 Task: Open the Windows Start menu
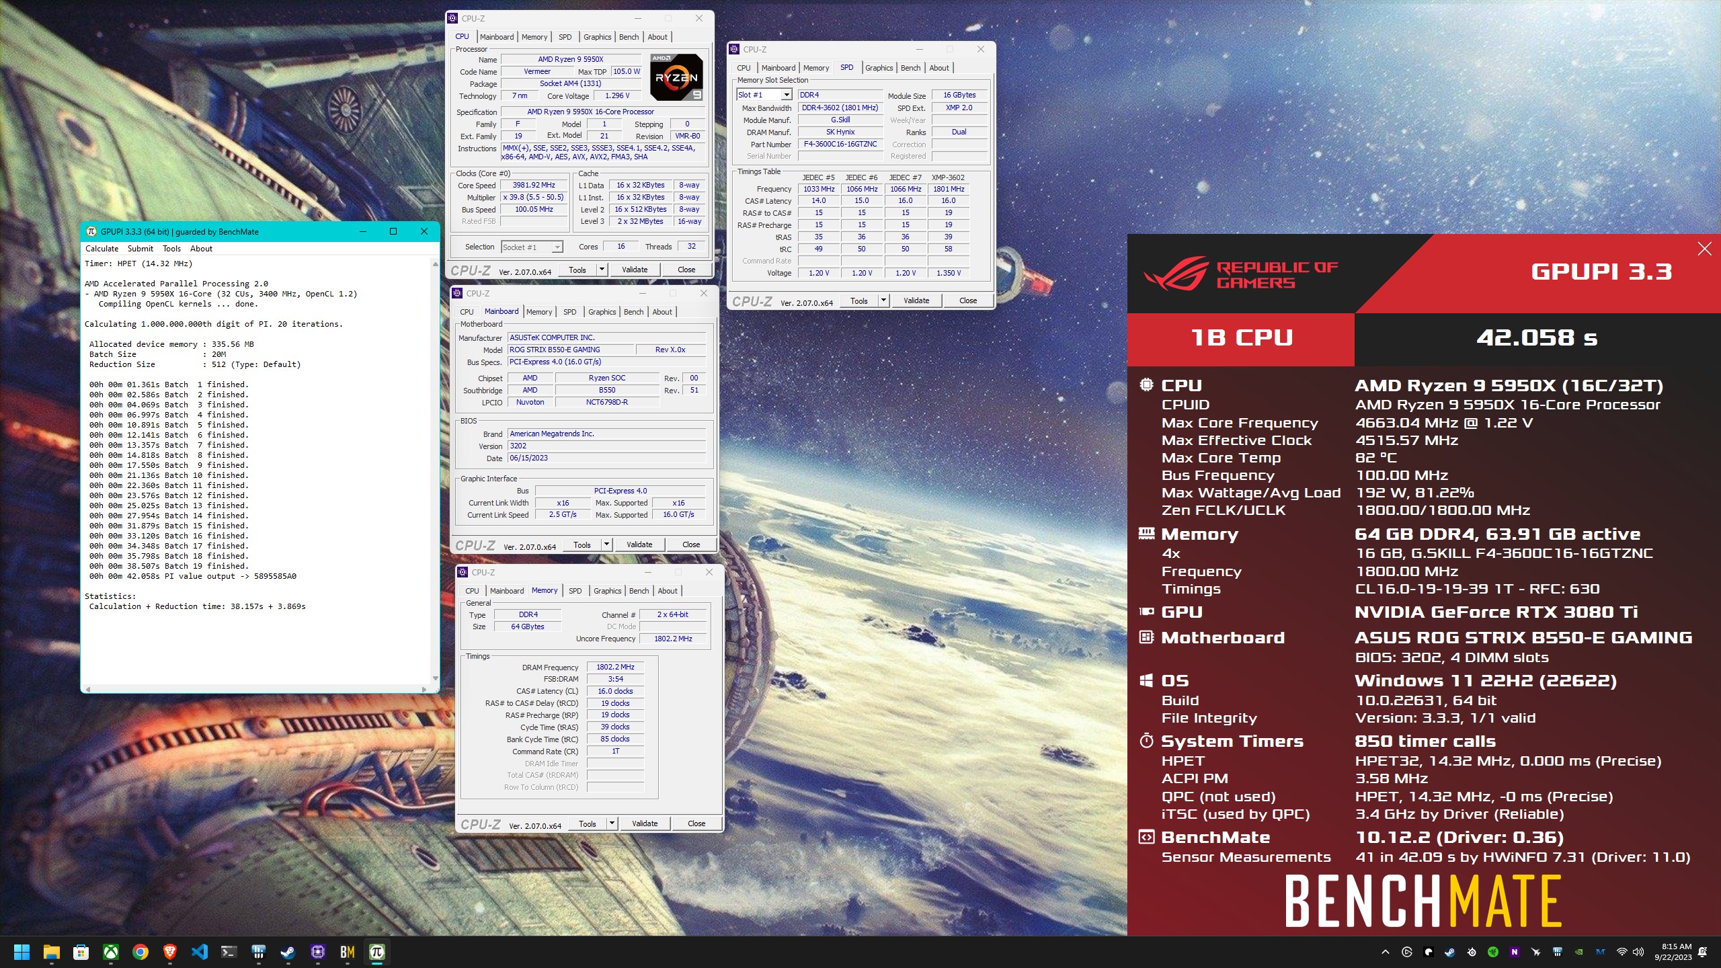[22, 952]
